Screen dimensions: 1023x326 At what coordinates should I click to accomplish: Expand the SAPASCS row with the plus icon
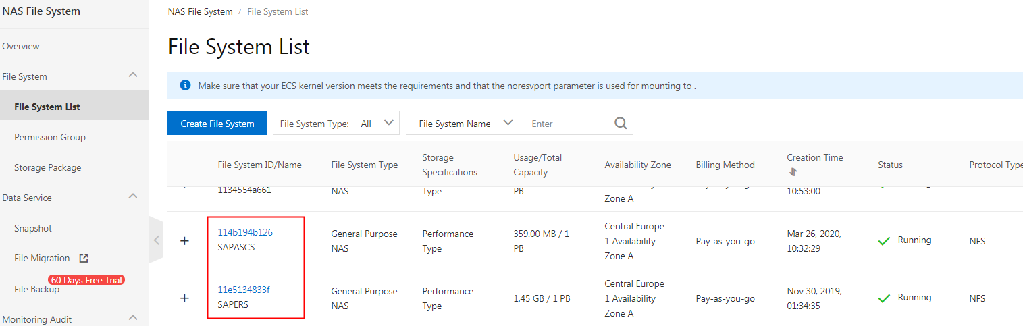184,241
